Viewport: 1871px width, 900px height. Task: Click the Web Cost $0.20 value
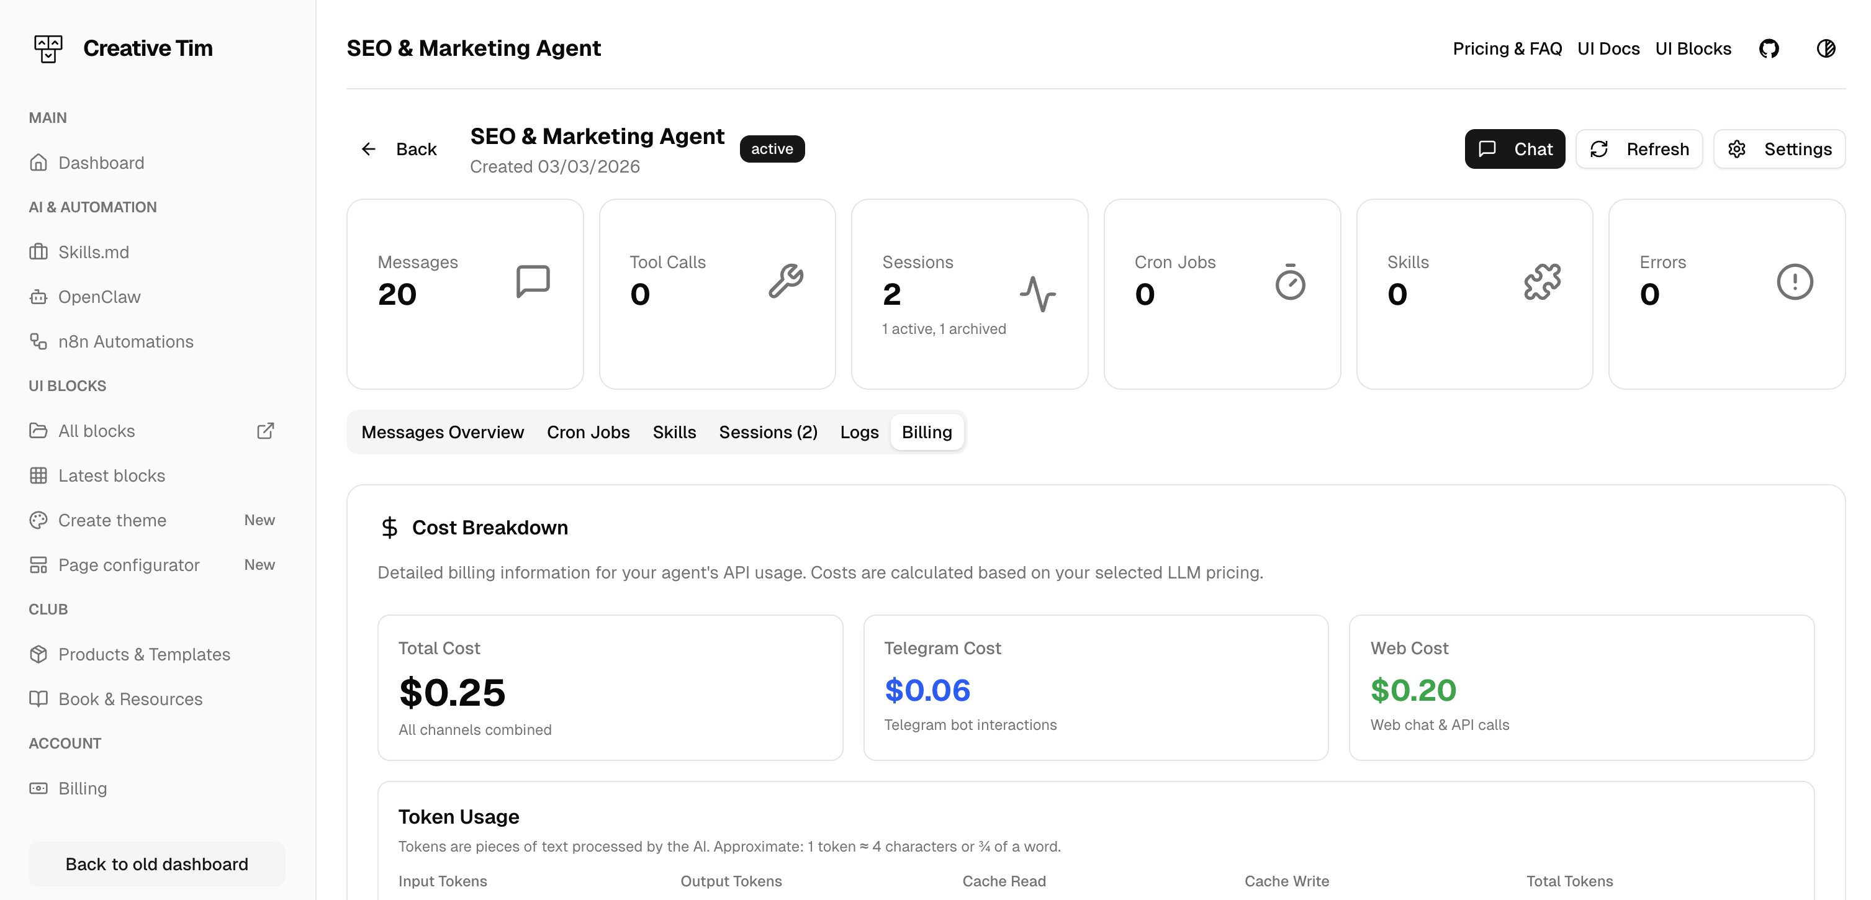[x=1413, y=690]
